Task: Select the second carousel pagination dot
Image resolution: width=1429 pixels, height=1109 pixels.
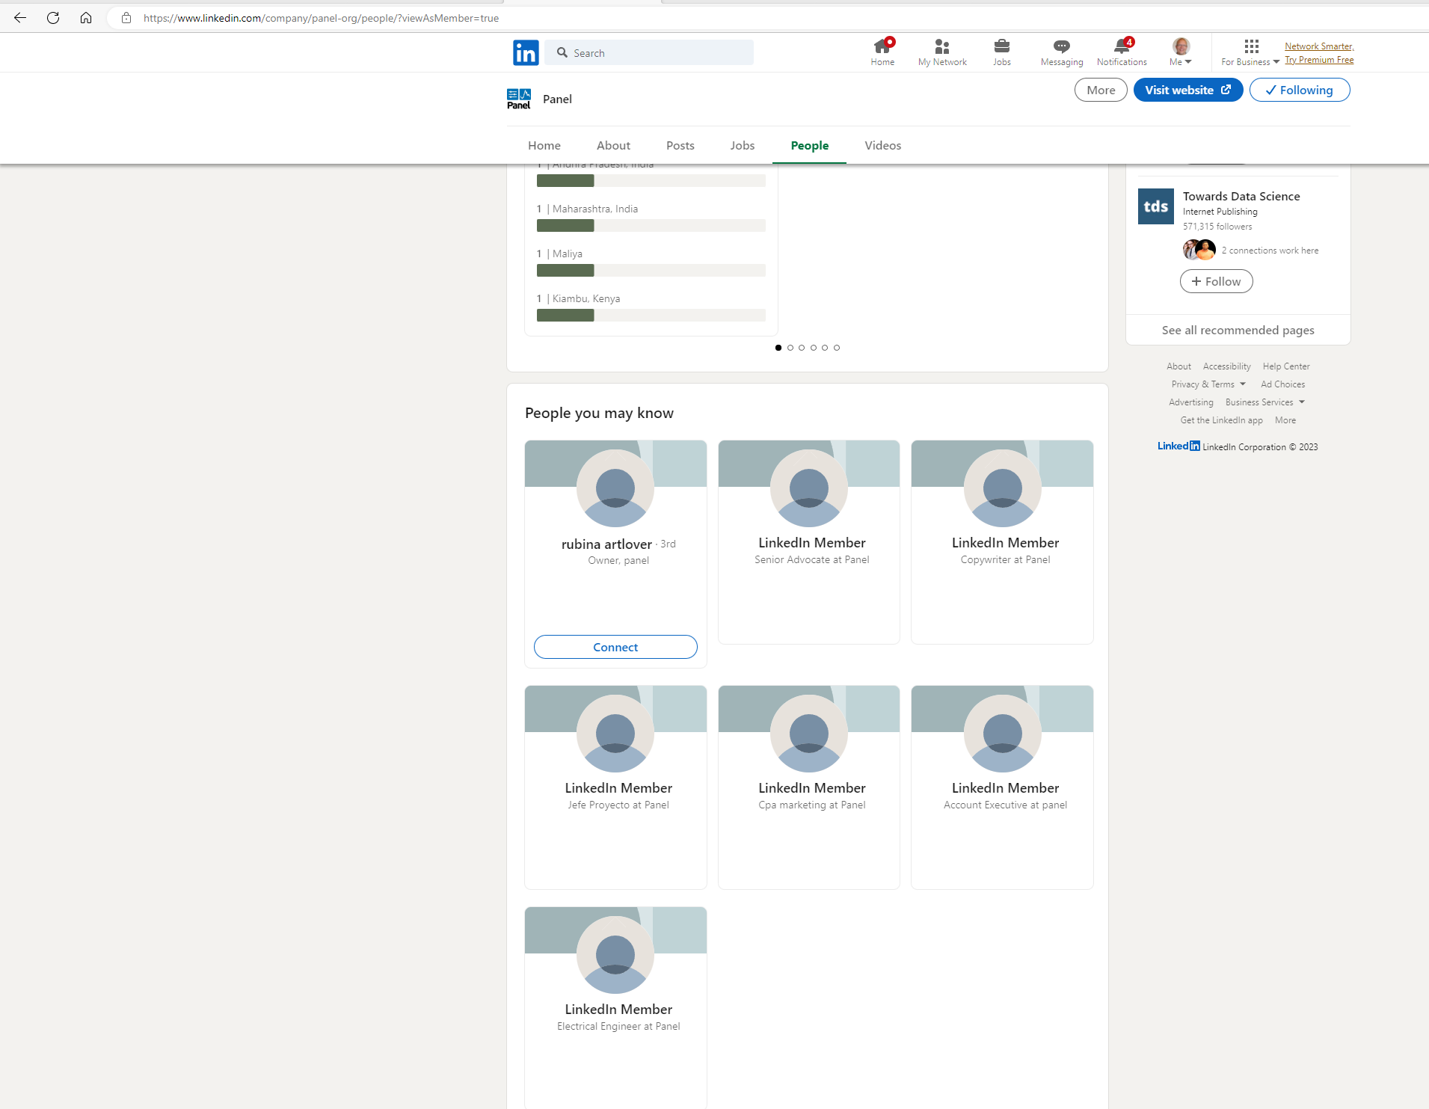Action: point(790,347)
